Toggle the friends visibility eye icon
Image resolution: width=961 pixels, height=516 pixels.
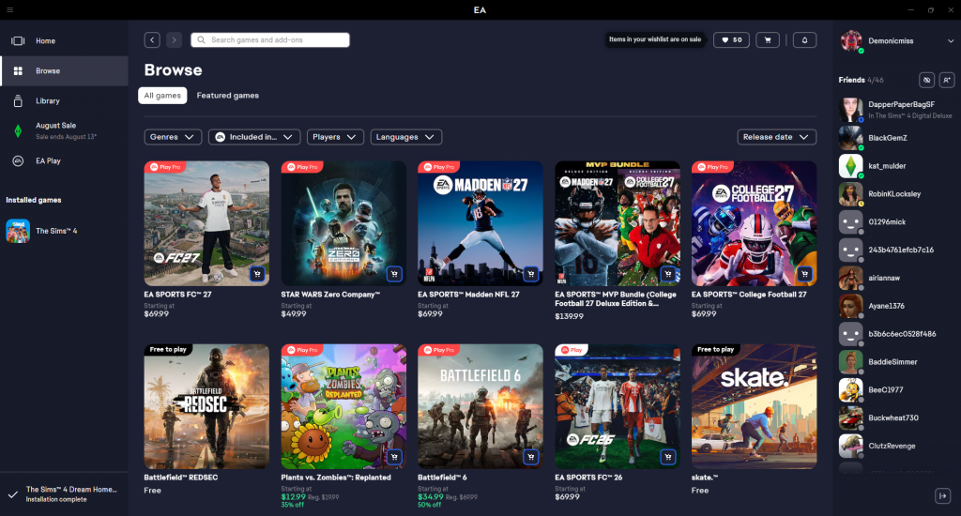[926, 80]
